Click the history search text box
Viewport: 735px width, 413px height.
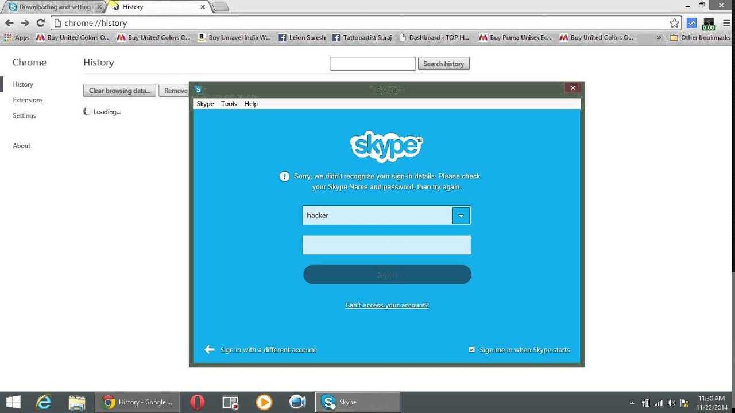(x=373, y=64)
